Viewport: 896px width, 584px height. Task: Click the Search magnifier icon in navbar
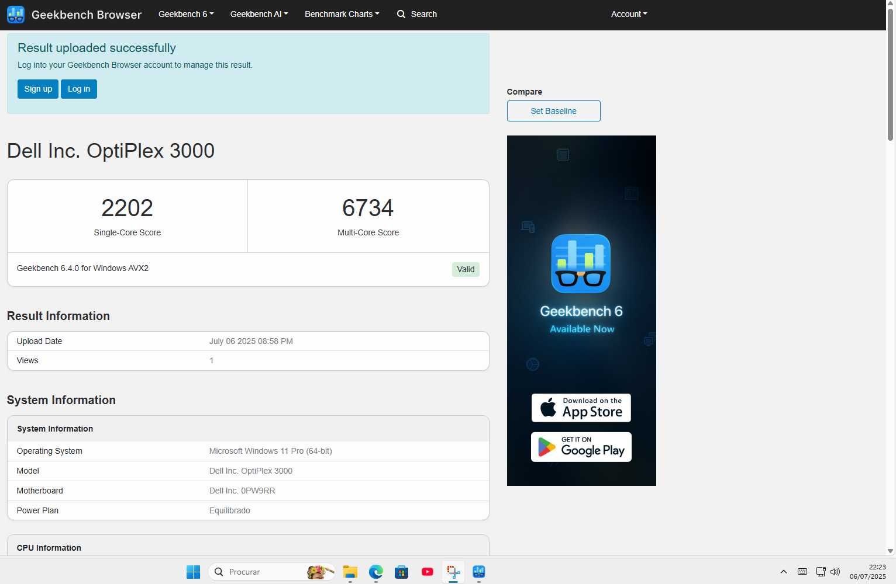(x=401, y=14)
